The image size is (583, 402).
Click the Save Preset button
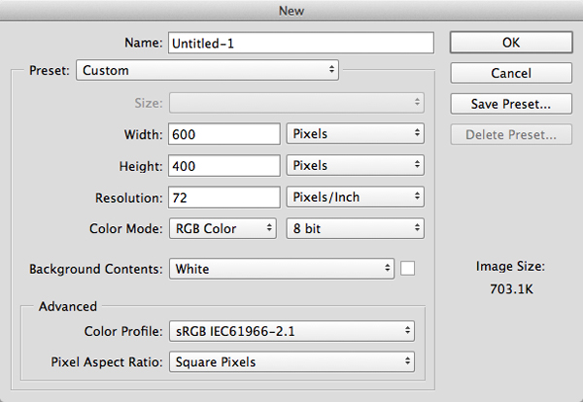coord(510,103)
